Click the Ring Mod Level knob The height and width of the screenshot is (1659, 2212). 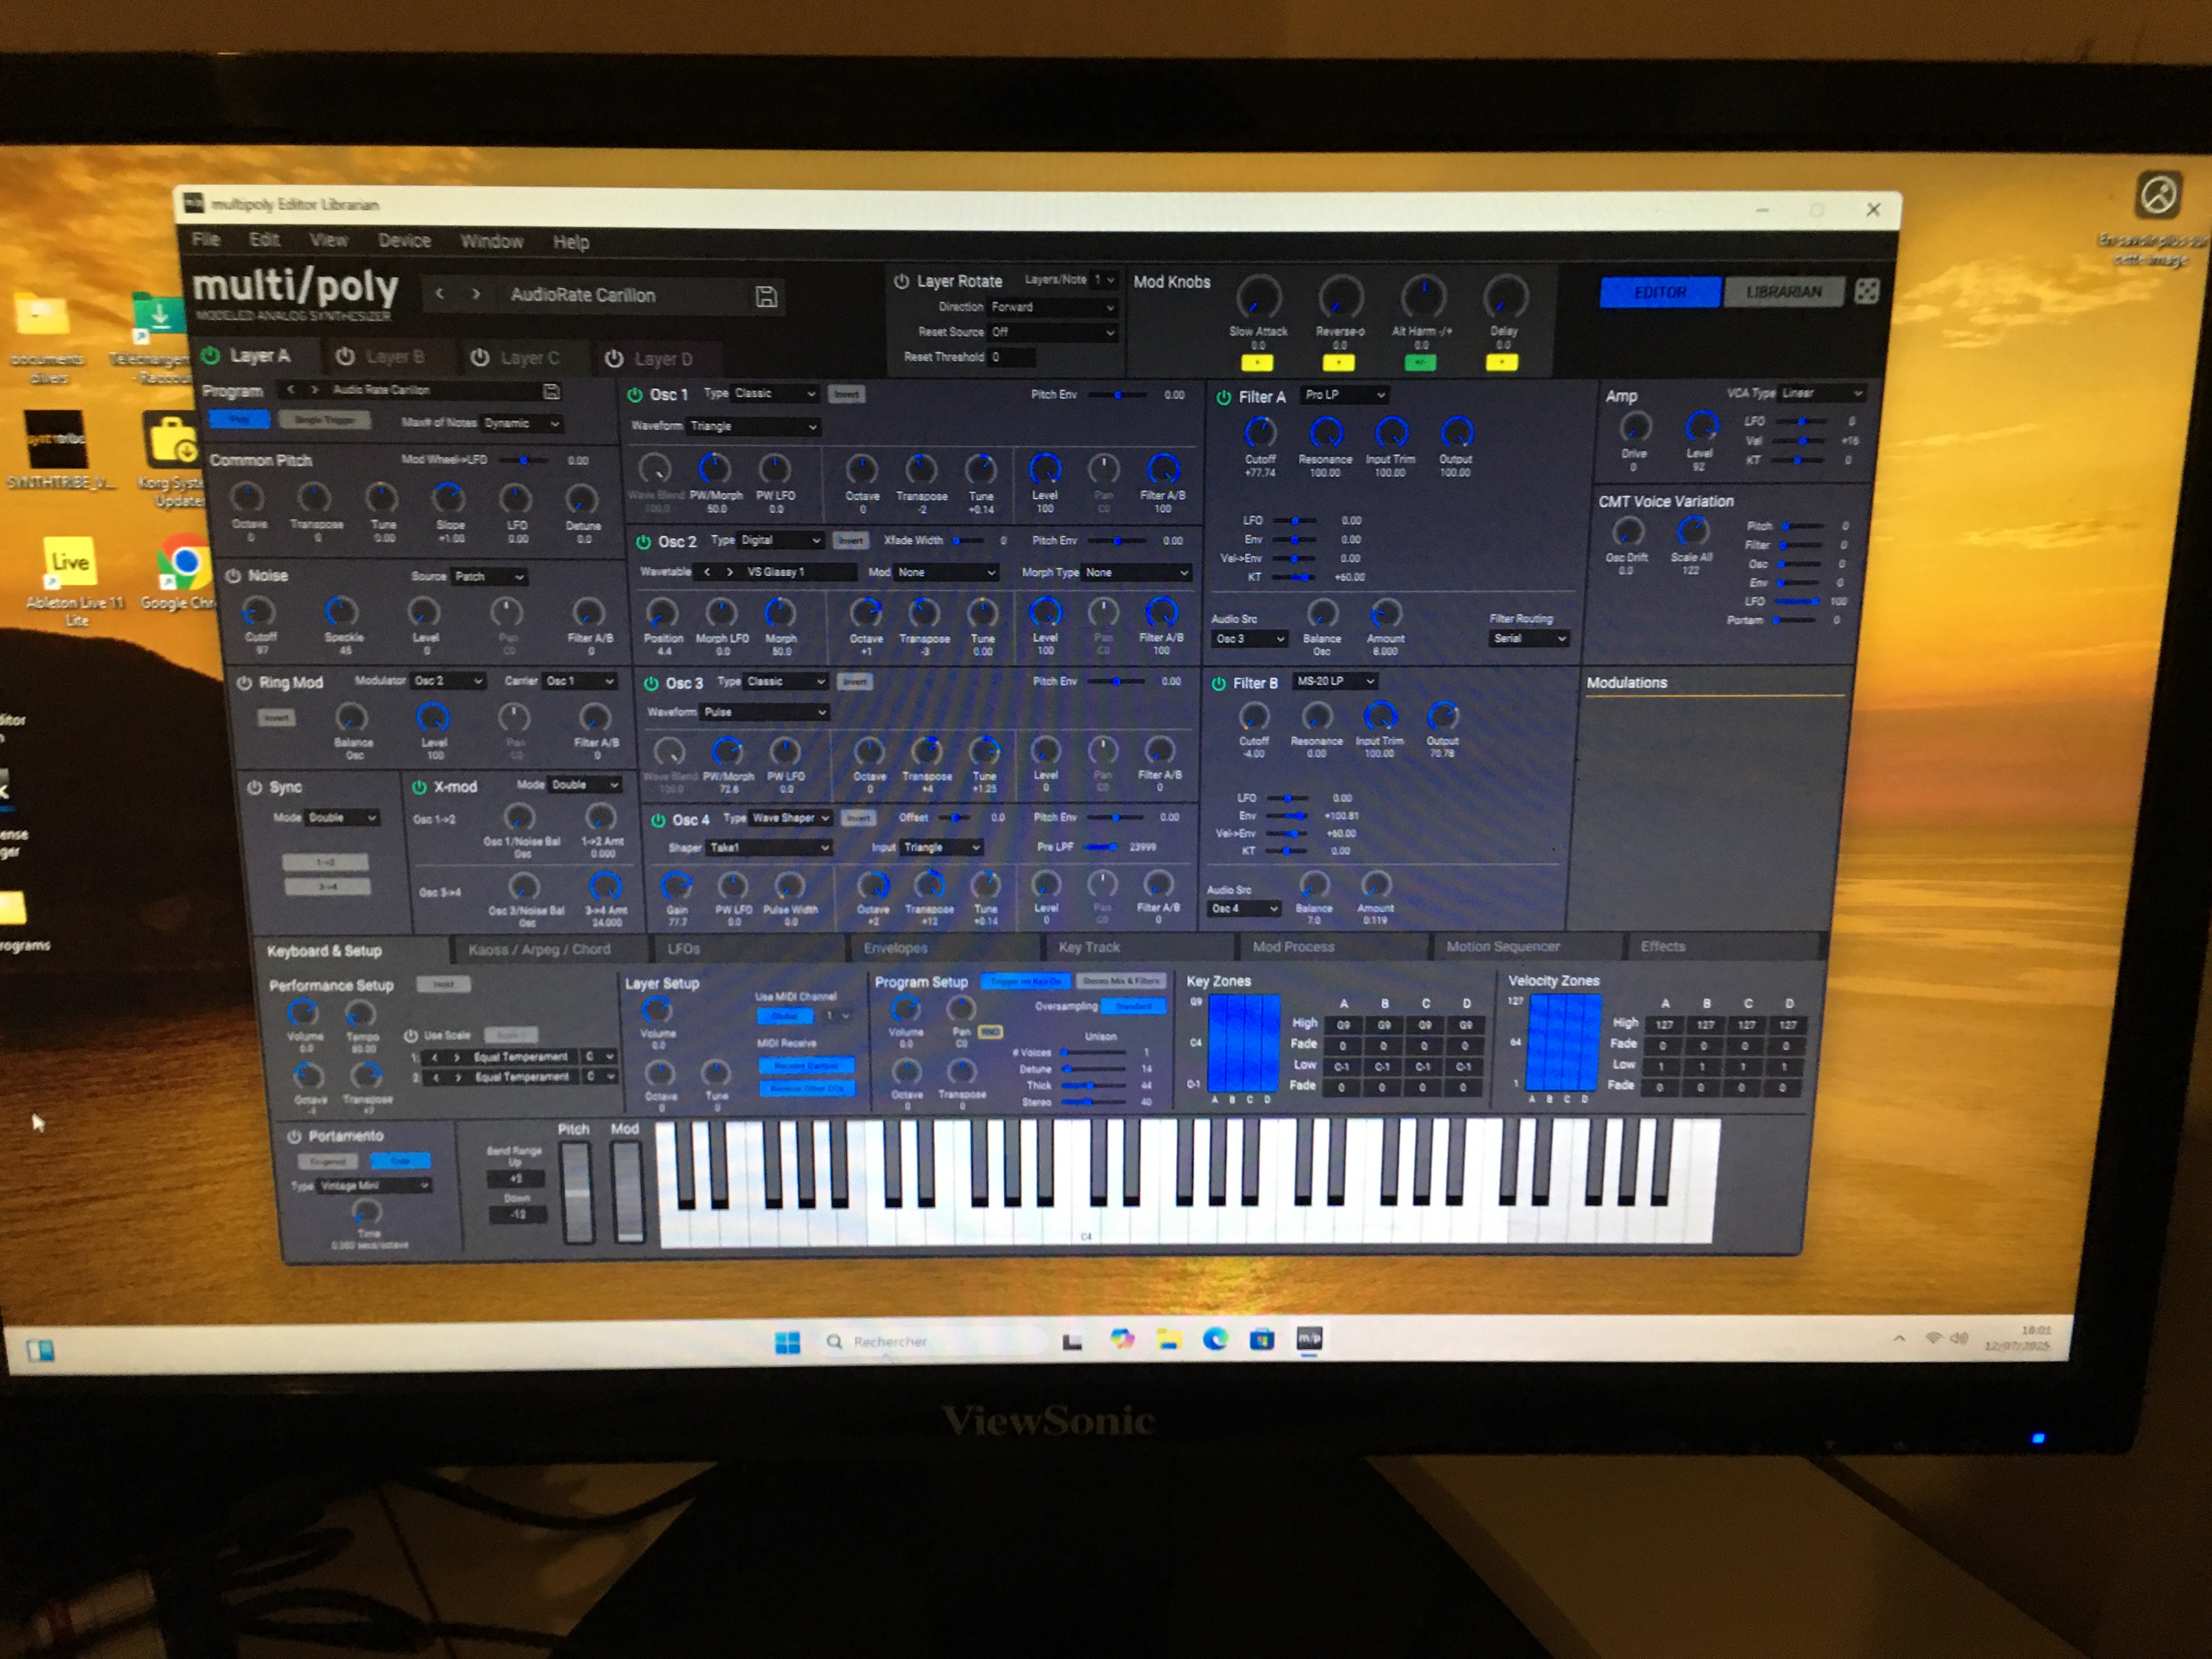tap(433, 717)
